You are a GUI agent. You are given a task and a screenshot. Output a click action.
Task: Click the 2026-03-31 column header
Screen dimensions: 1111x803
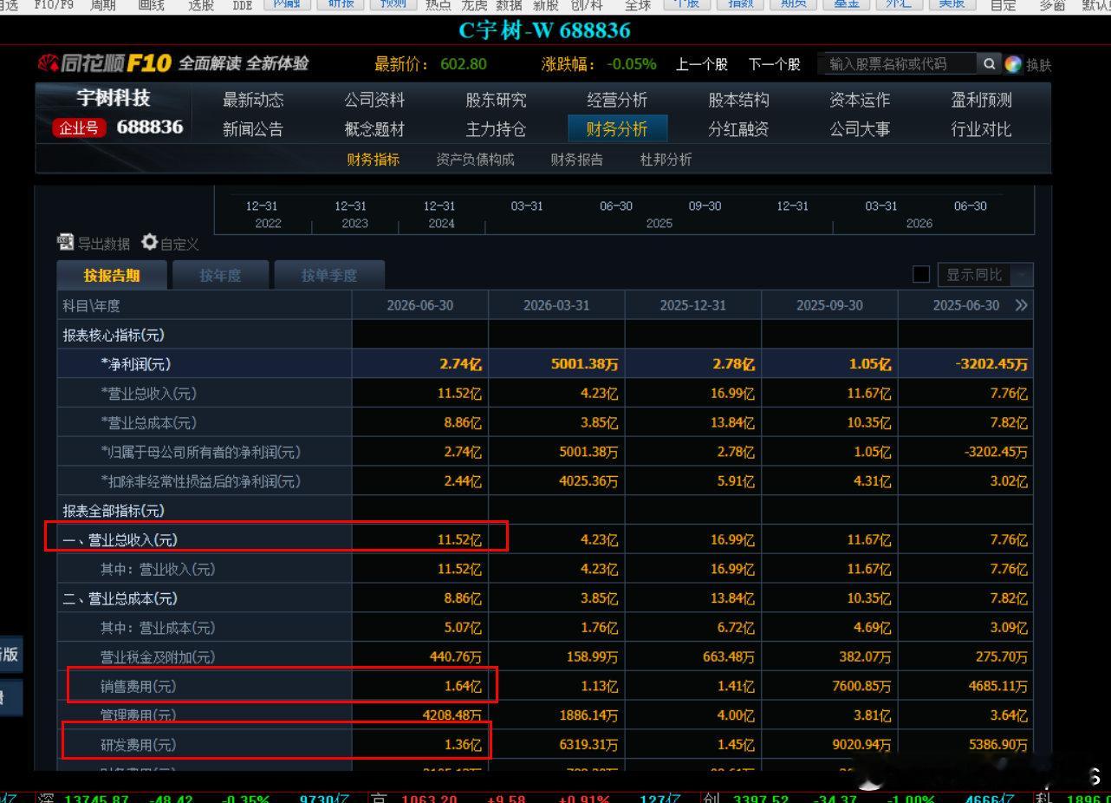coord(556,305)
